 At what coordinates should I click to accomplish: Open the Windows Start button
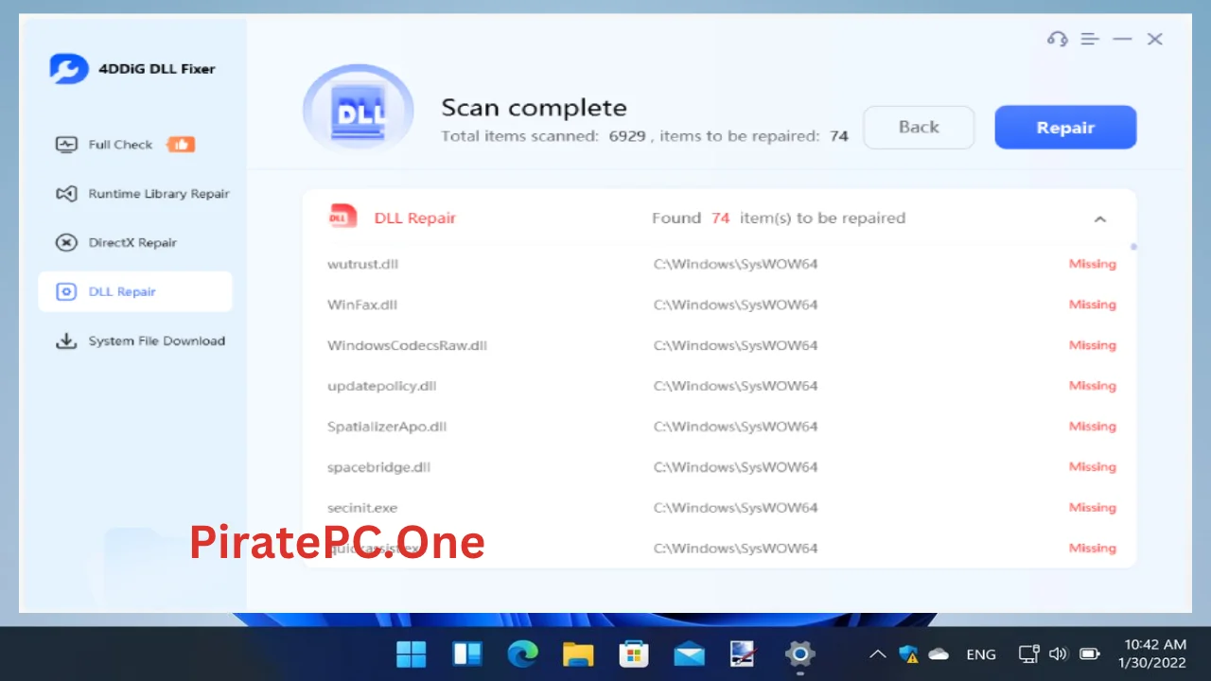click(412, 654)
